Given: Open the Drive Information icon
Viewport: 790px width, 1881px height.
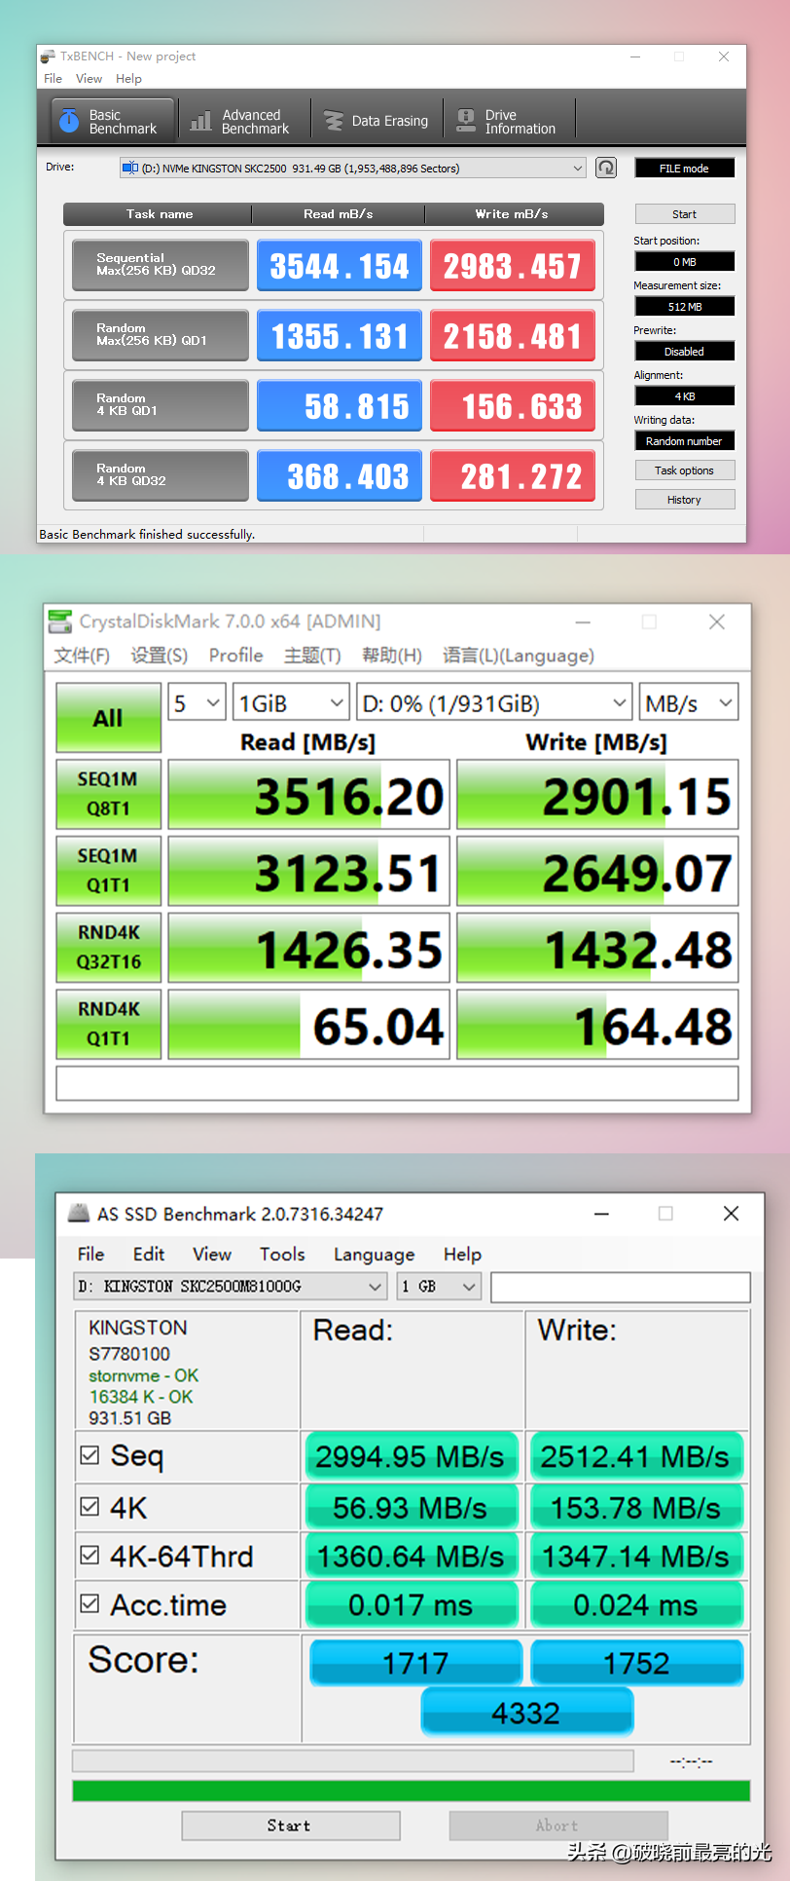Looking at the screenshot, I should click(x=466, y=121).
